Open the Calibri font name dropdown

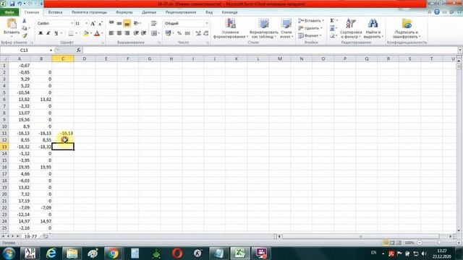tap(72, 23)
